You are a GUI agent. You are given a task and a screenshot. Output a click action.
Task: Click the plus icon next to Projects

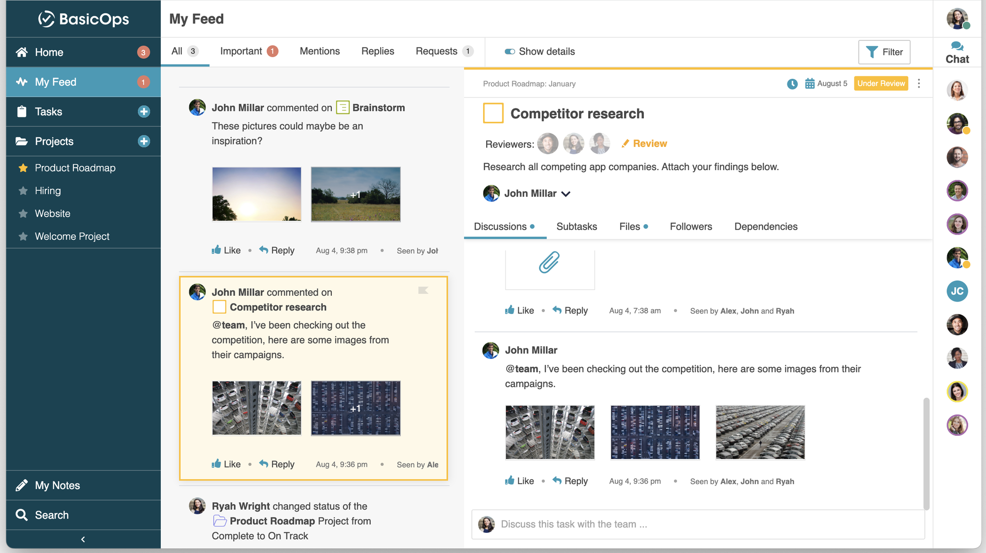click(144, 141)
